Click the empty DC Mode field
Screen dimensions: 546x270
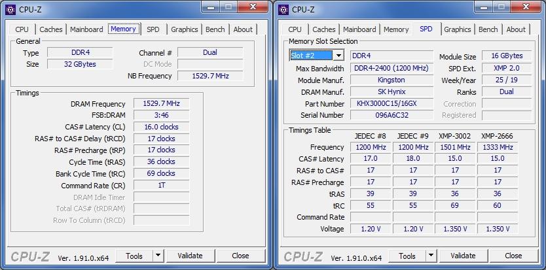(210, 64)
